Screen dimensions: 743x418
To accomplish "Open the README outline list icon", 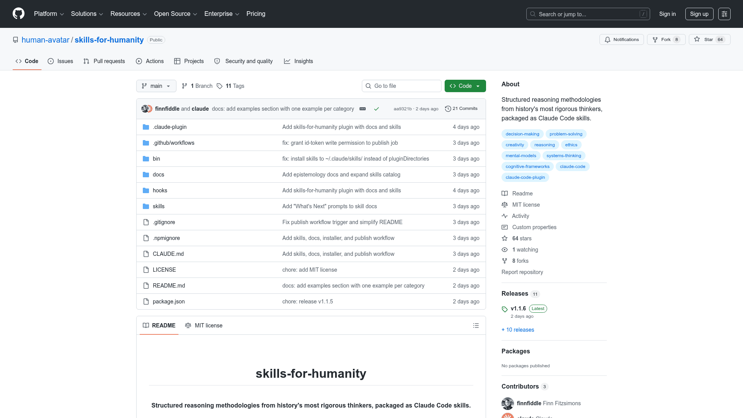I will coord(476,325).
